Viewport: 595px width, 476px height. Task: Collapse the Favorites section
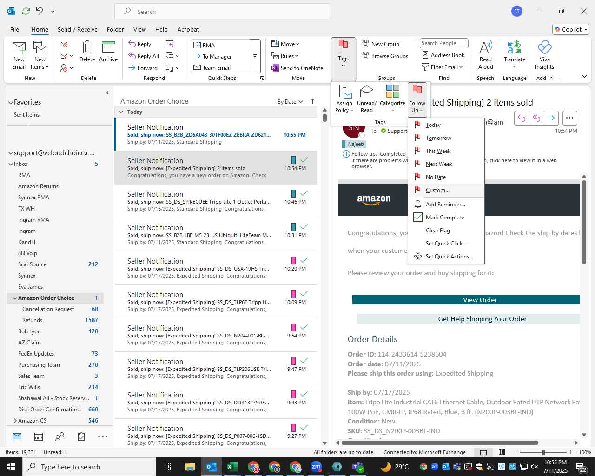10,102
